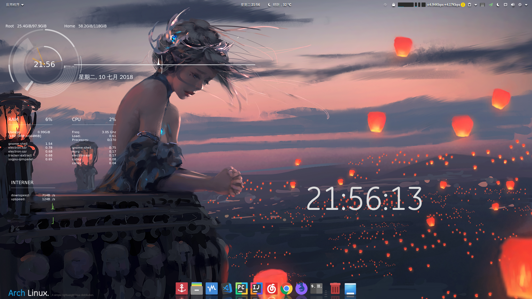Screen dimensions: 532x299
Task: Open Visual Studio Code from the dock
Action: point(227,289)
